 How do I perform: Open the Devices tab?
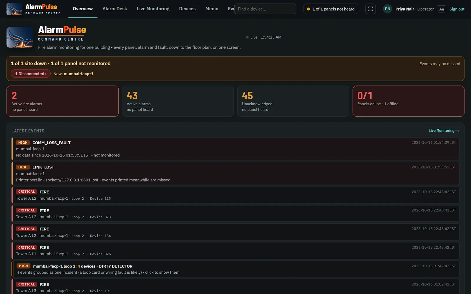click(x=187, y=9)
